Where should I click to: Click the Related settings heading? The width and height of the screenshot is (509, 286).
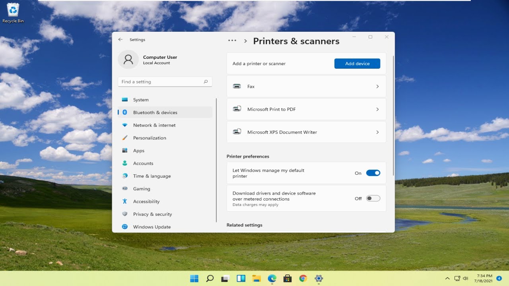tap(245, 225)
